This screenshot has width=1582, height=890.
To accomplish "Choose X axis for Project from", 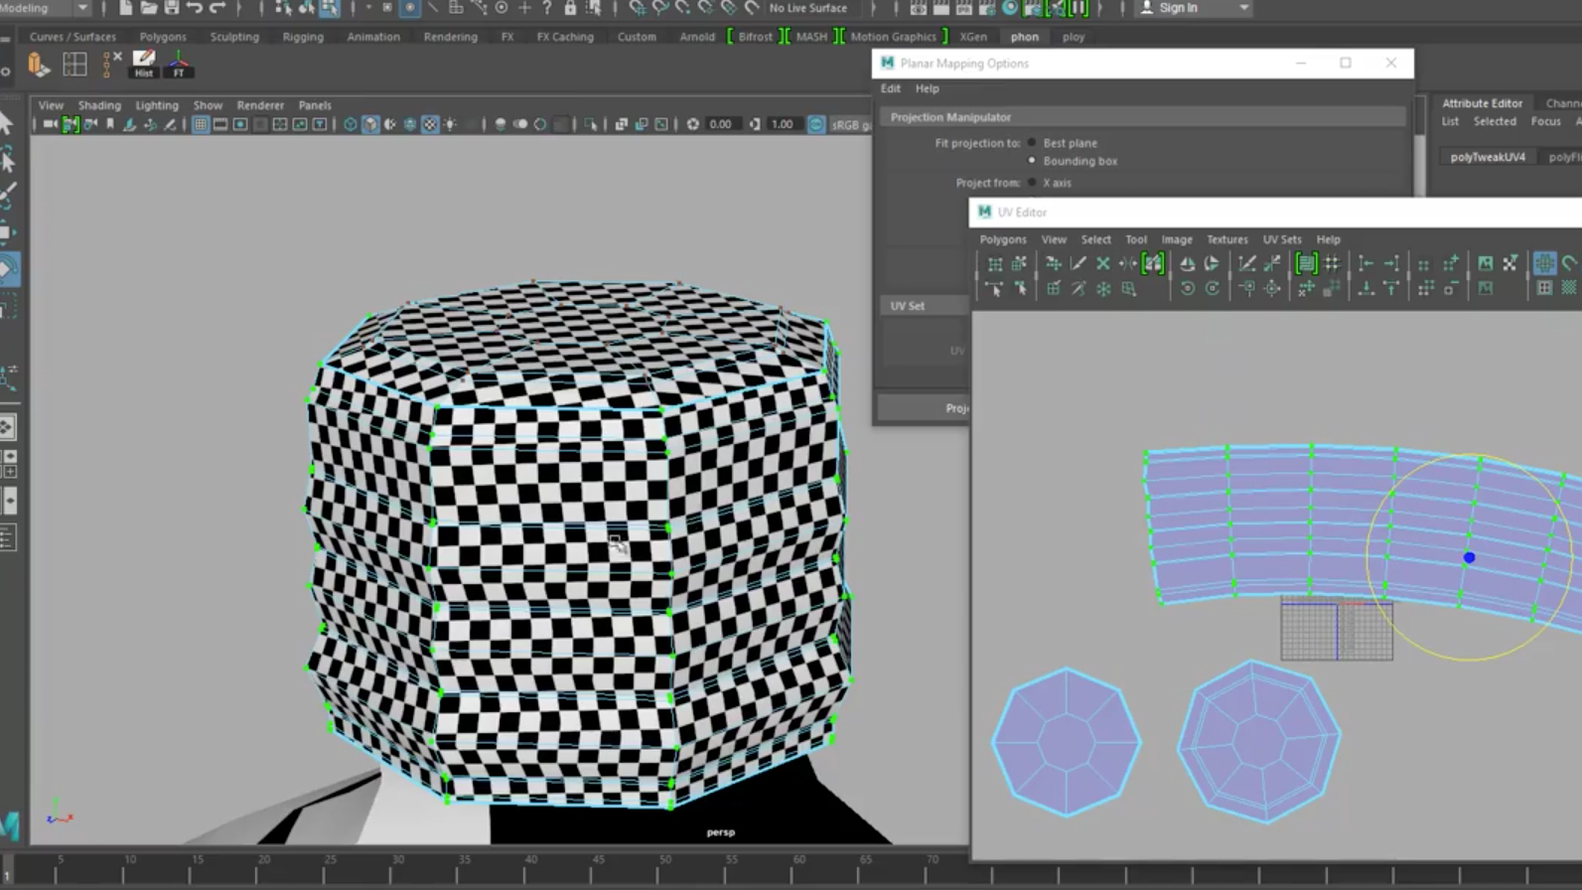I will (1032, 183).
